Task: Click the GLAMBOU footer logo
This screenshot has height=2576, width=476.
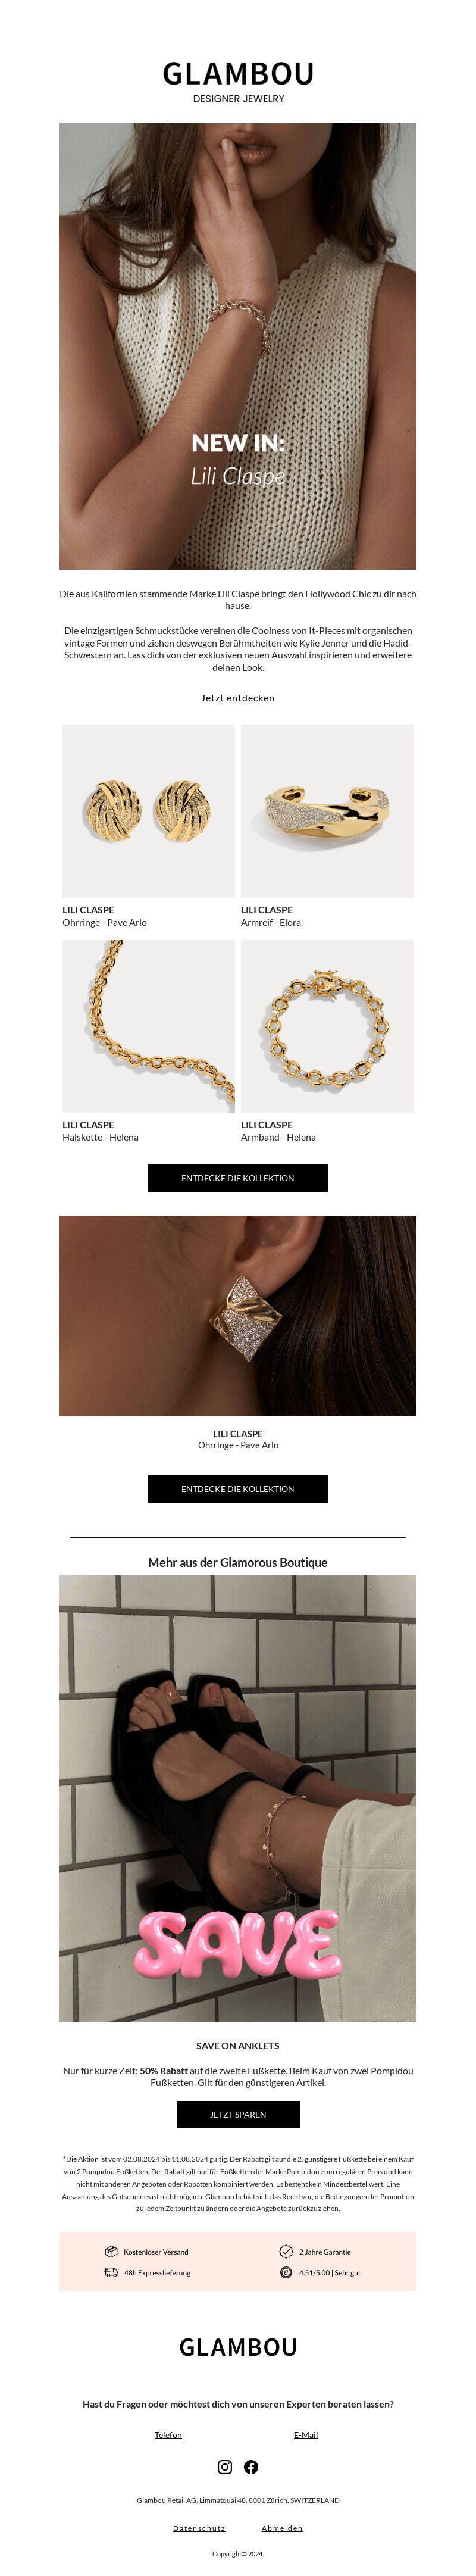Action: (x=238, y=2347)
